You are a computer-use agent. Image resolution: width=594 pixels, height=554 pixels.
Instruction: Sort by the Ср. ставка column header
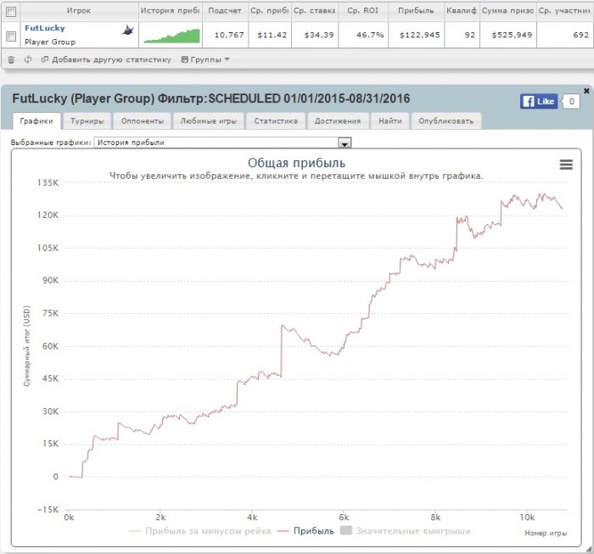point(315,10)
